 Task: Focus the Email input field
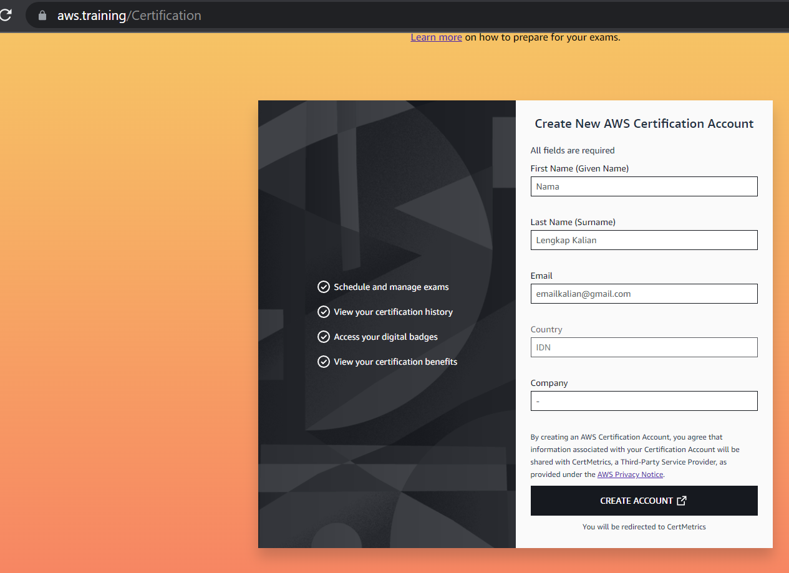(x=644, y=294)
